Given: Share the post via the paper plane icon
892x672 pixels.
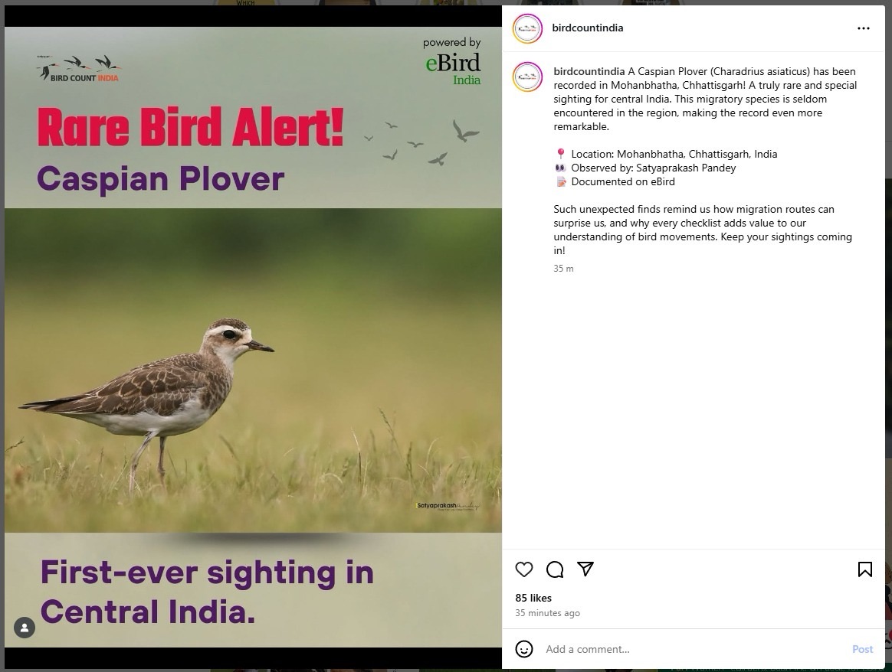Looking at the screenshot, I should [x=585, y=569].
